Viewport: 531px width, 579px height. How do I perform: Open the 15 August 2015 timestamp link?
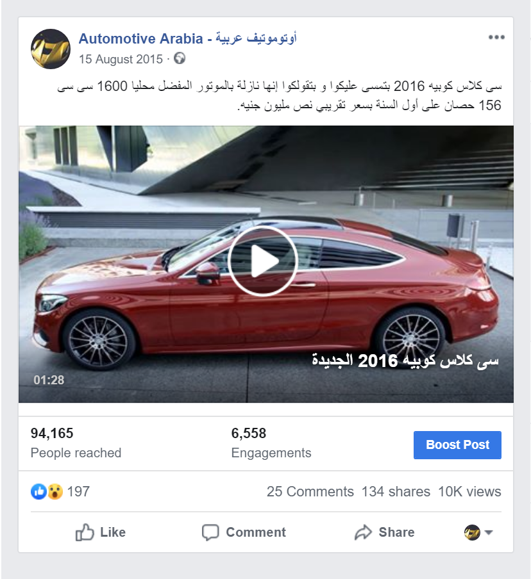[x=121, y=59]
